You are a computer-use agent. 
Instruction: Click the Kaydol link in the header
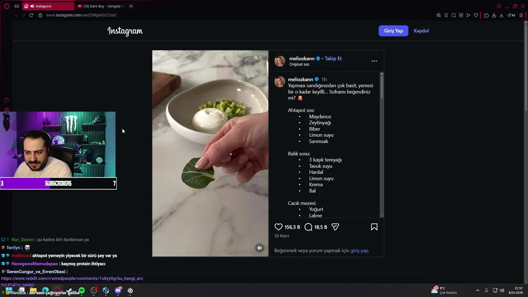tap(421, 31)
